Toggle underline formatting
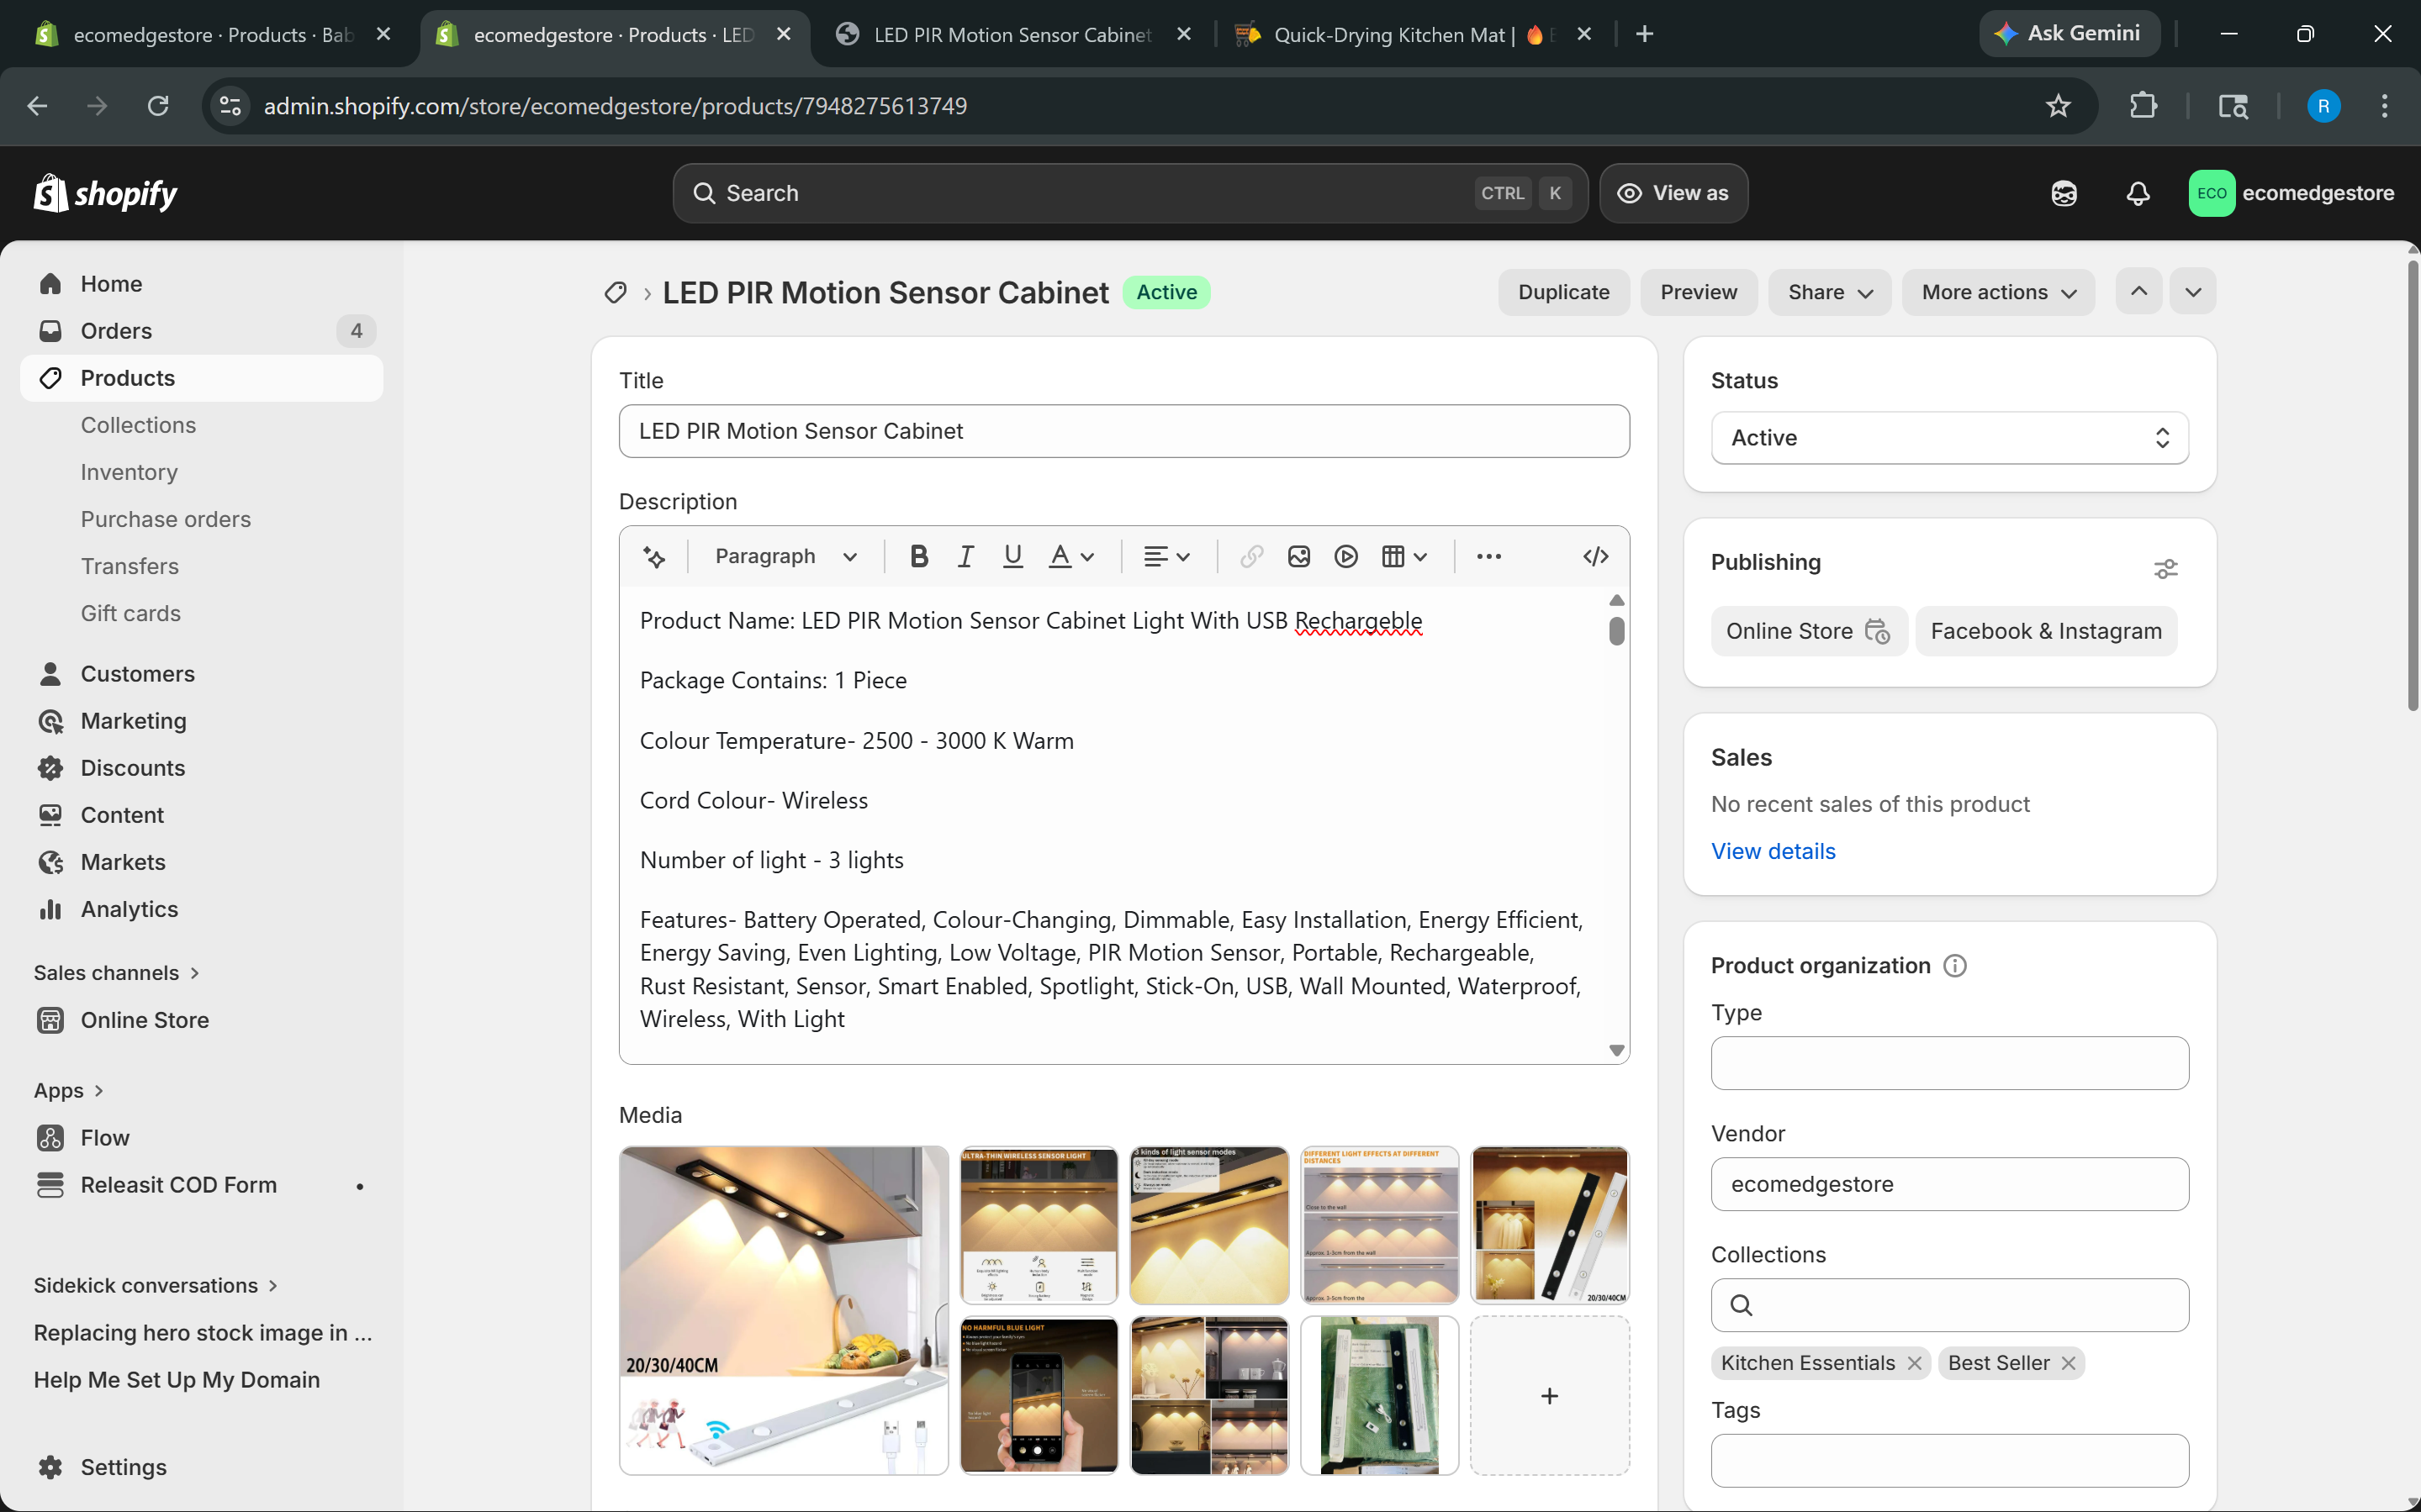2421x1512 pixels. tap(1012, 556)
